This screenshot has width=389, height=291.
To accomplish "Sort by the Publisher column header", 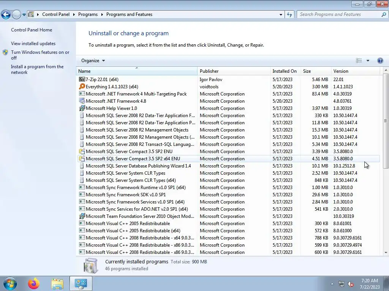I will [x=234, y=71].
